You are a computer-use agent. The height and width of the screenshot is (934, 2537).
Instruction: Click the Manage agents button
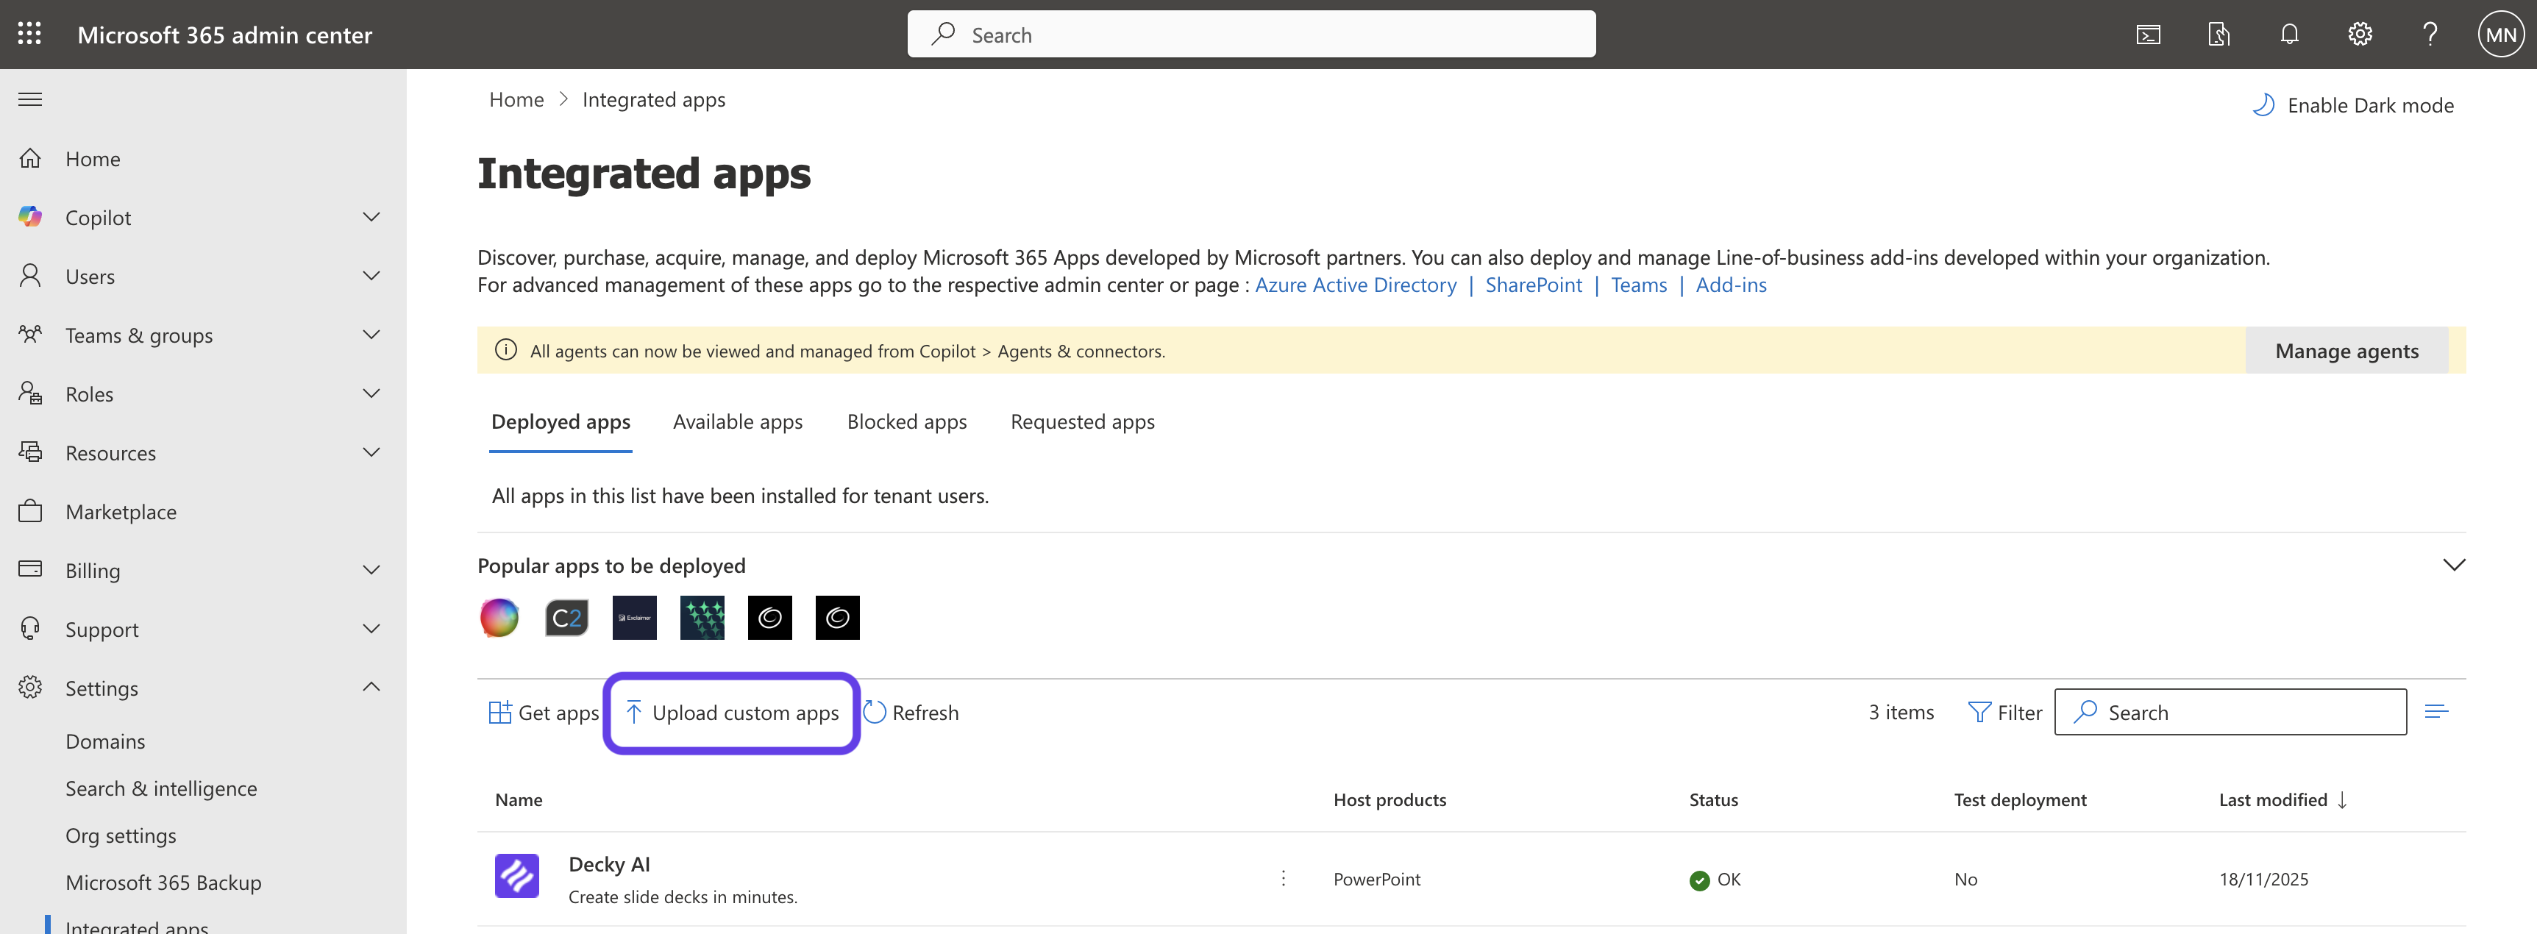coord(2346,352)
